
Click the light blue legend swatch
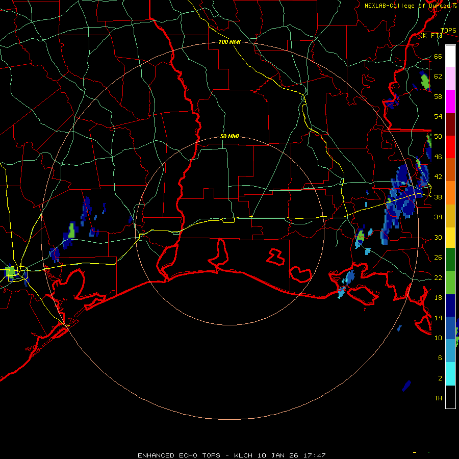click(x=450, y=351)
